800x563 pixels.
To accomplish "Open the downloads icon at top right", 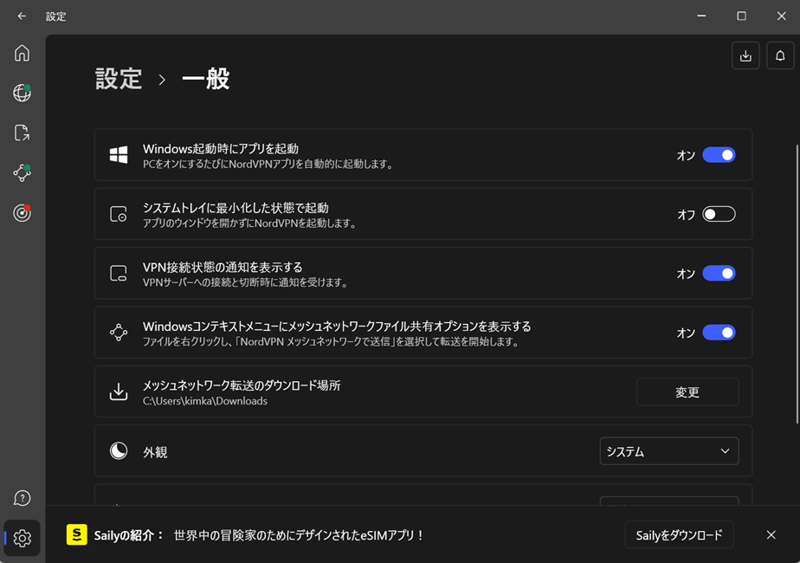I will point(745,55).
